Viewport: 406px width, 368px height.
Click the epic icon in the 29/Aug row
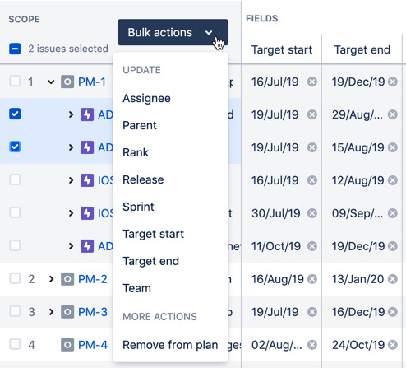coord(87,114)
